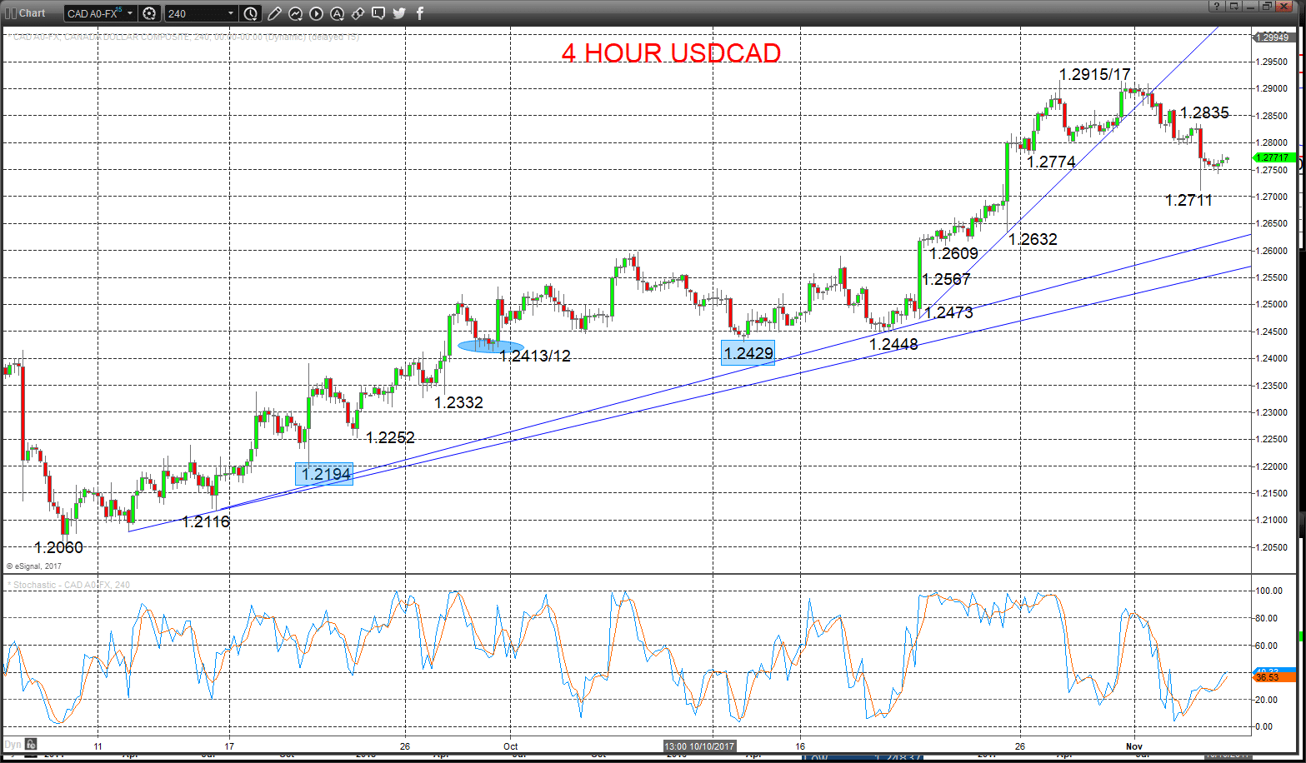Click the time template clock icon
The image size is (1306, 763).
coord(251,13)
